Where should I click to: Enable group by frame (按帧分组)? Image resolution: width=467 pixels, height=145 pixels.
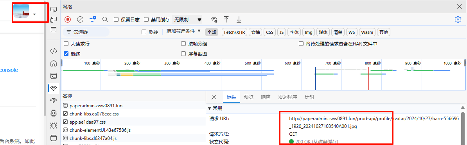(x=183, y=44)
